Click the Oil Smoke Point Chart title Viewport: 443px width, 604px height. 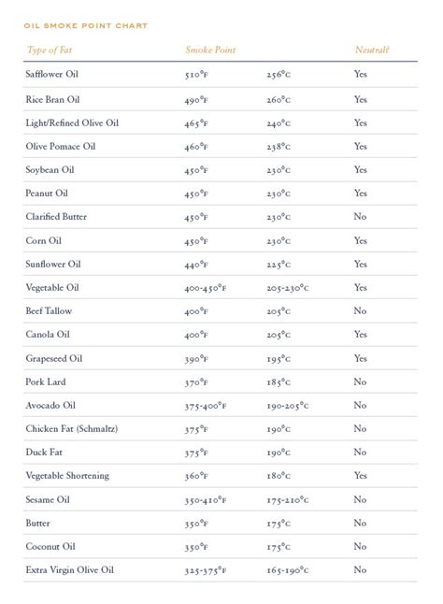(85, 26)
